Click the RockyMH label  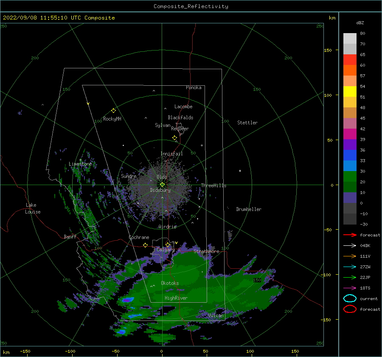(x=112, y=119)
